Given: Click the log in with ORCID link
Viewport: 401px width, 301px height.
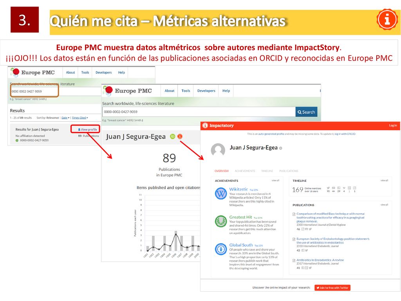Looking at the screenshot, I should click(345, 134).
